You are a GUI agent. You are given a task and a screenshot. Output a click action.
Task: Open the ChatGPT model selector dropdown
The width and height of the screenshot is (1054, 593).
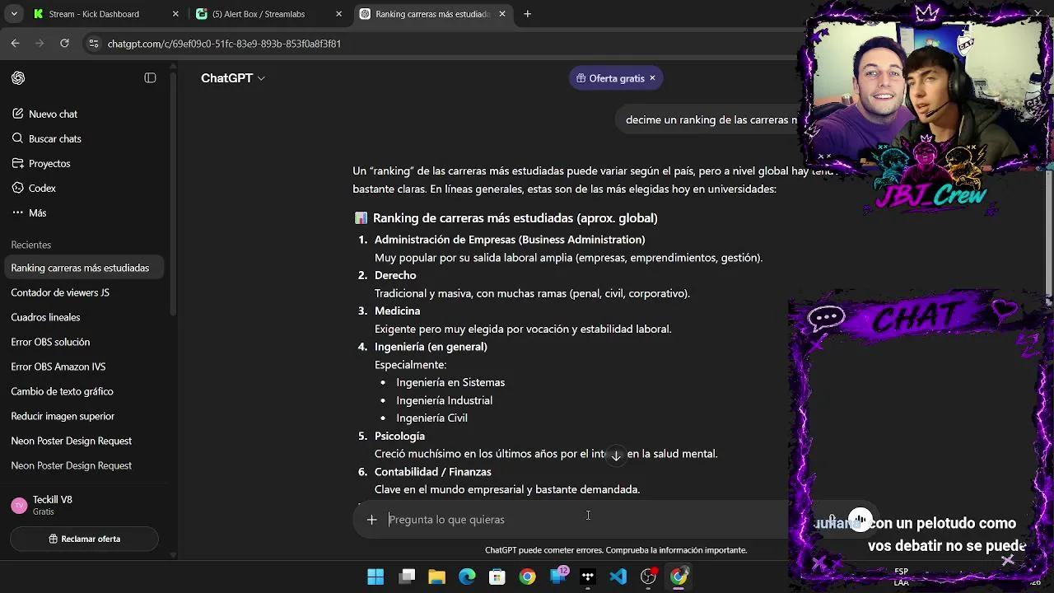pos(233,78)
